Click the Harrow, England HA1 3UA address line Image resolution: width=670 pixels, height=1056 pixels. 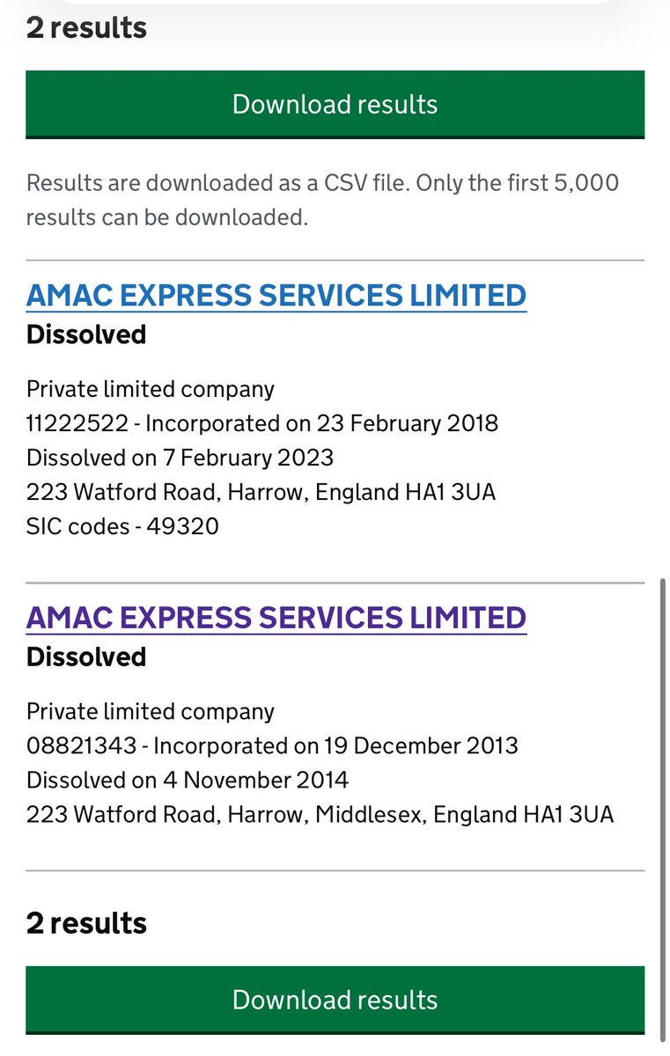tap(261, 492)
